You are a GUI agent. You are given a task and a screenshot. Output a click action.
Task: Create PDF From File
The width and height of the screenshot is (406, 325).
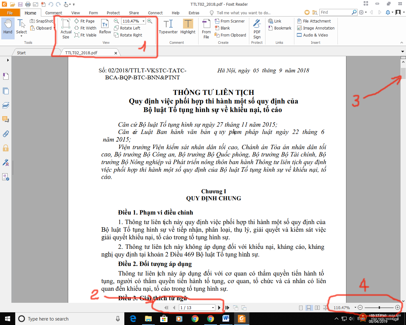206,29
